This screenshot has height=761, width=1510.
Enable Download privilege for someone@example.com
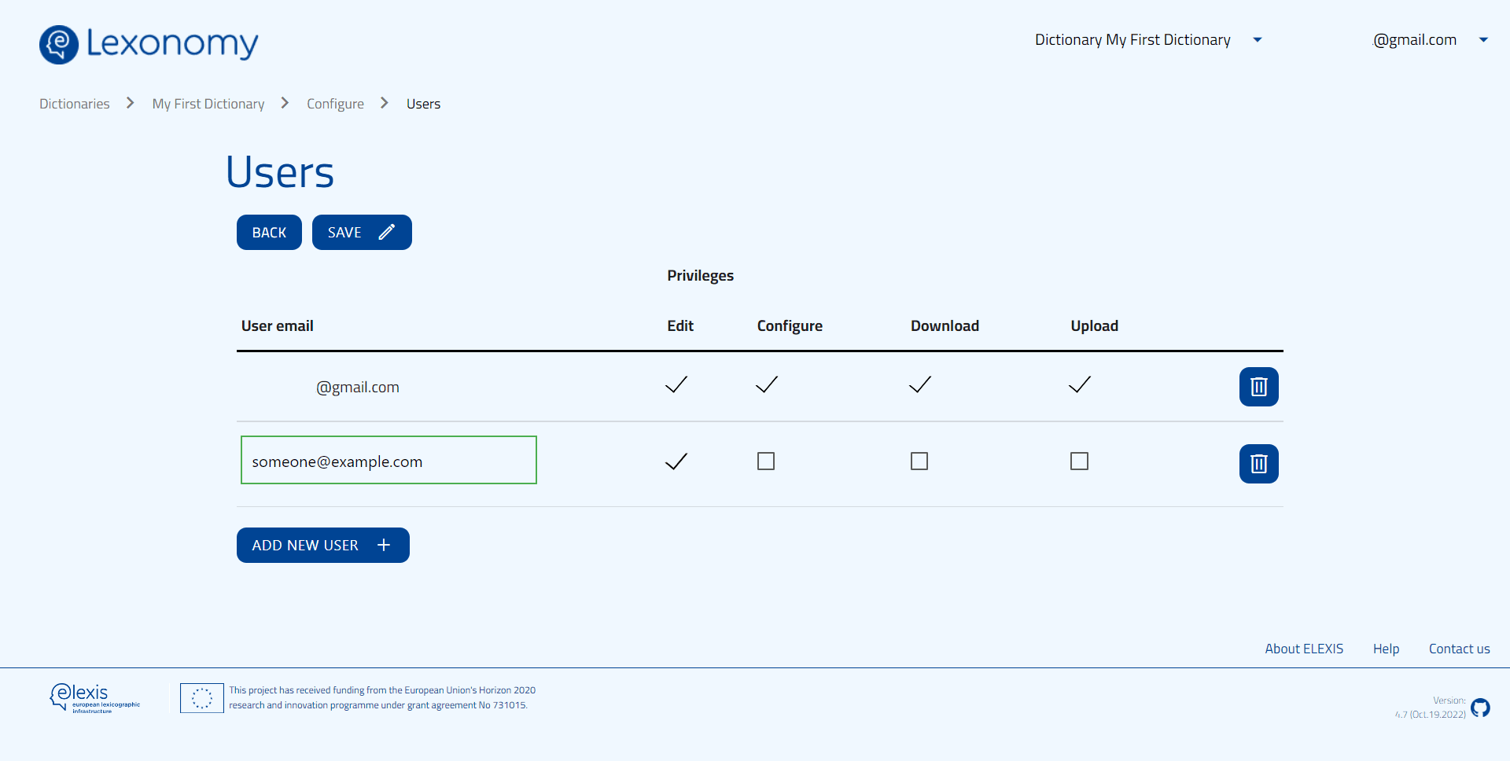919,461
